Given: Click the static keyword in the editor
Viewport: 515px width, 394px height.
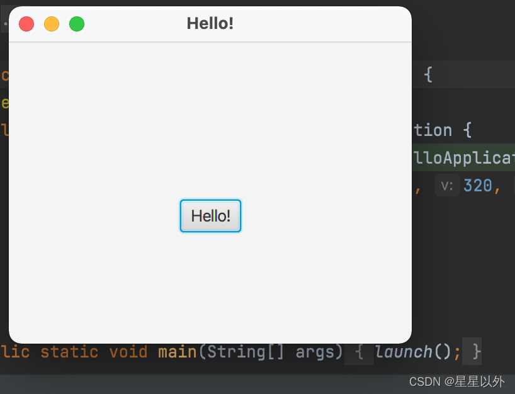Looking at the screenshot, I should pos(69,352).
